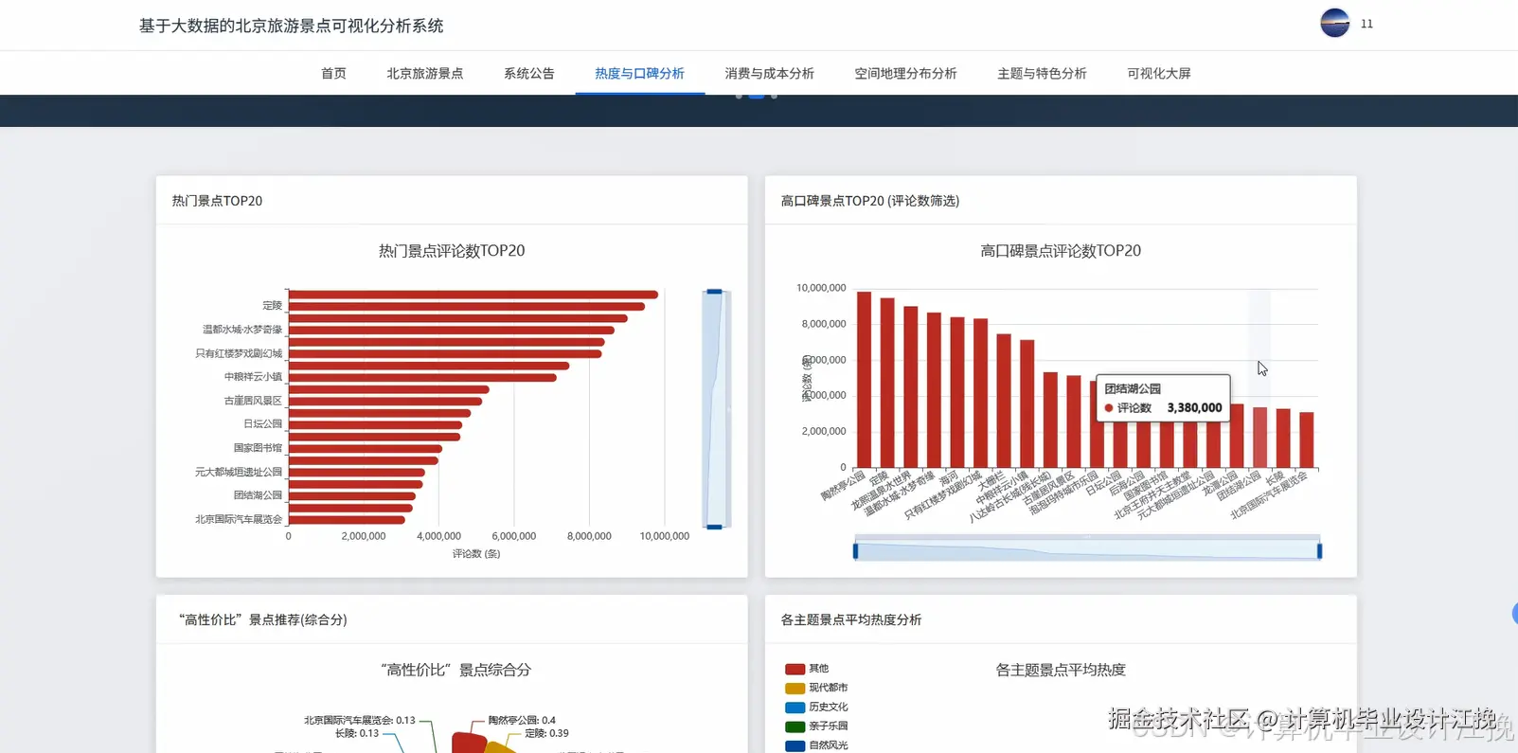Select the 热度与口碑分析 tab
The image size is (1518, 753).
click(640, 73)
